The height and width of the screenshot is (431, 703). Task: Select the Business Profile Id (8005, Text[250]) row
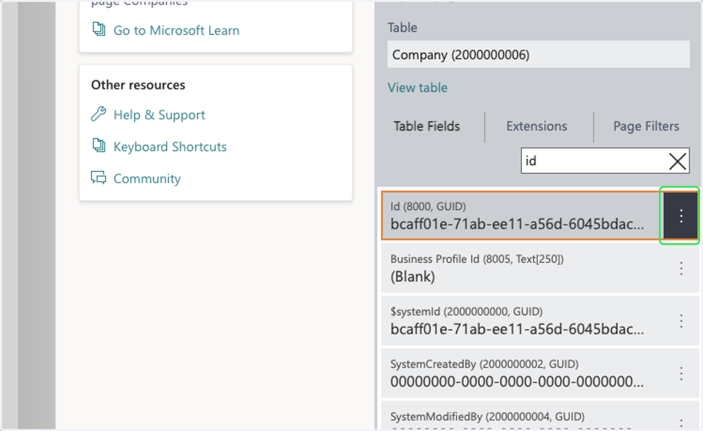[x=540, y=268]
